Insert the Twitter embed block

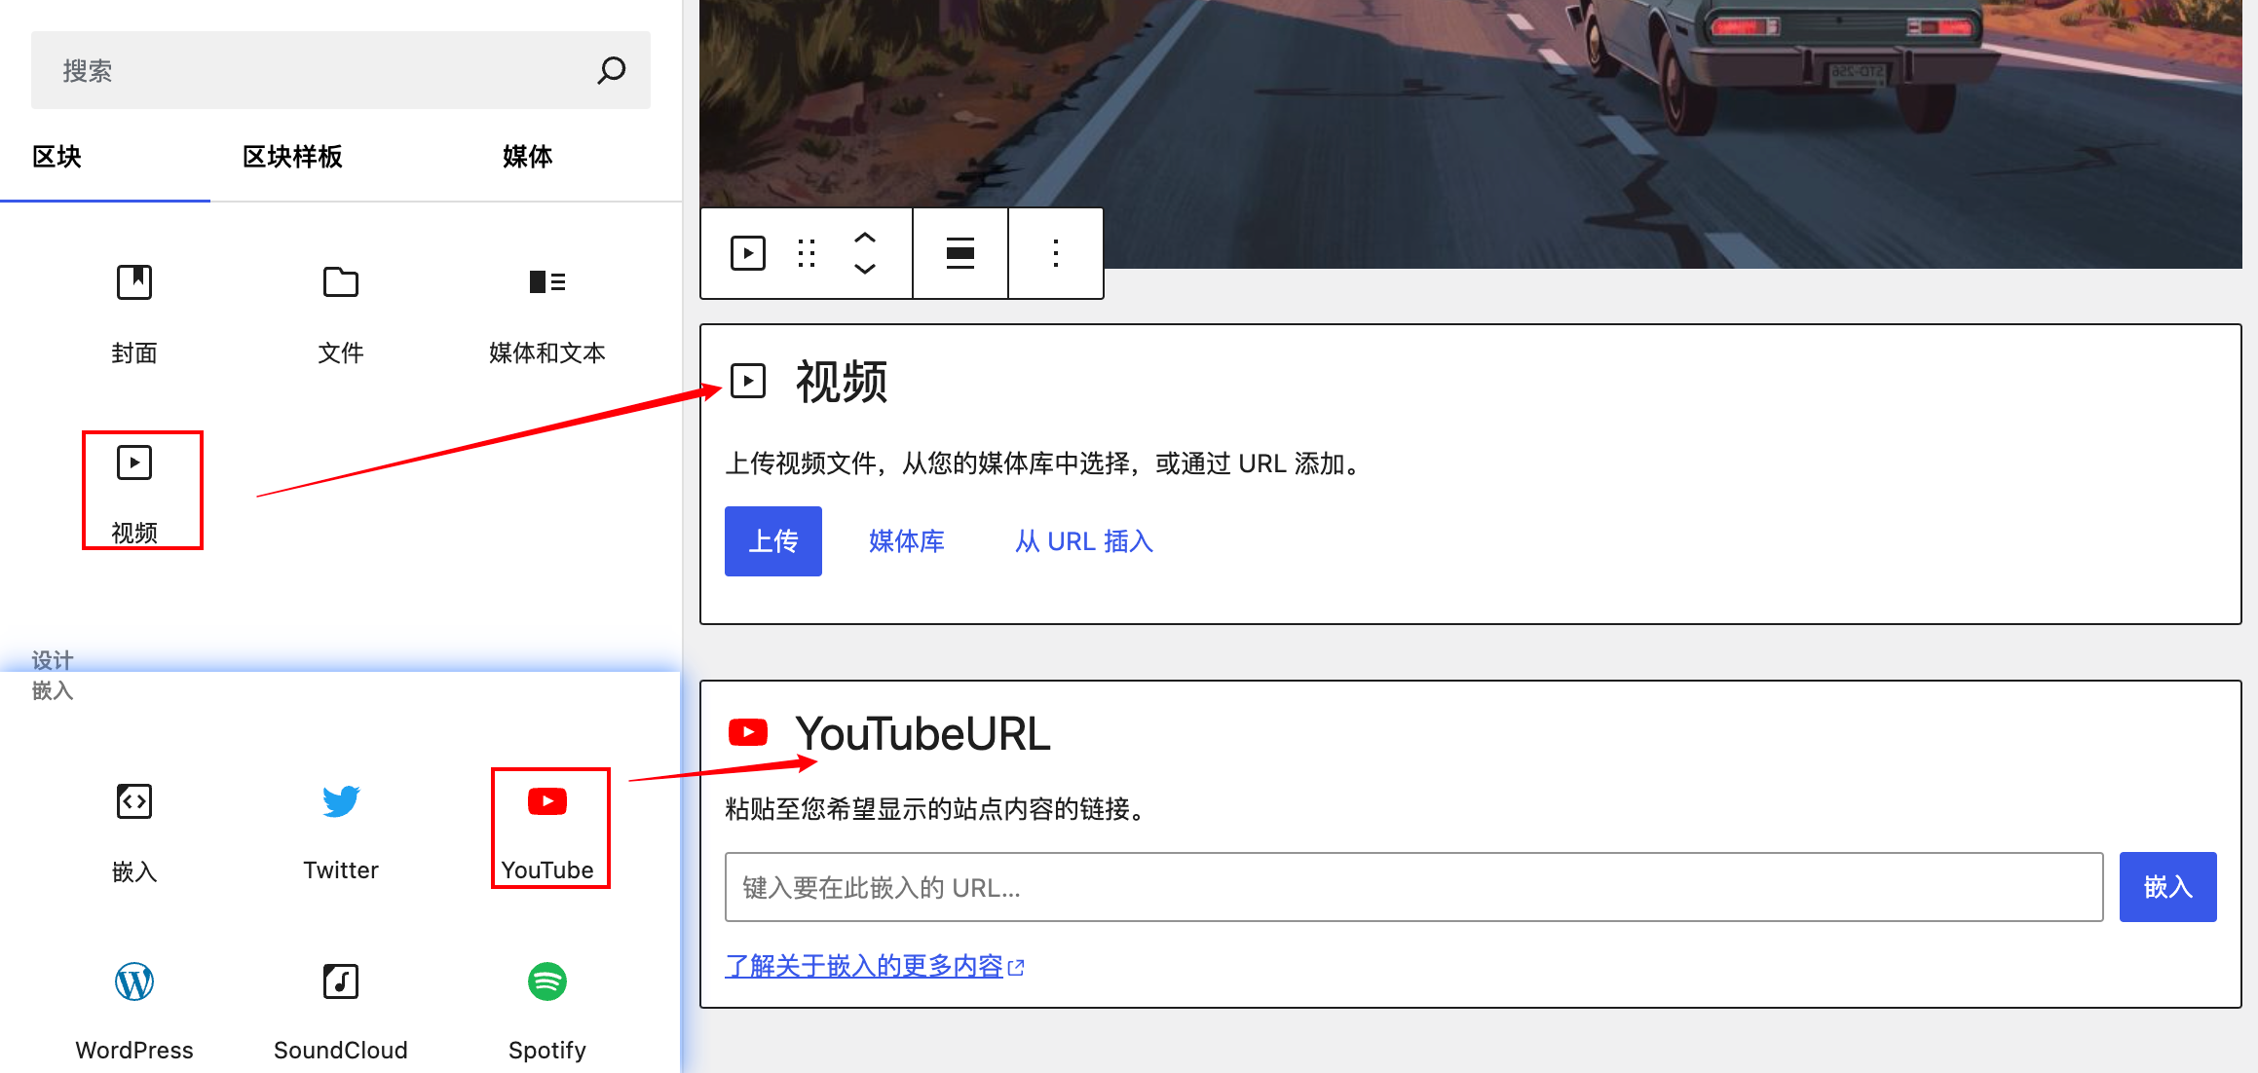pos(340,832)
